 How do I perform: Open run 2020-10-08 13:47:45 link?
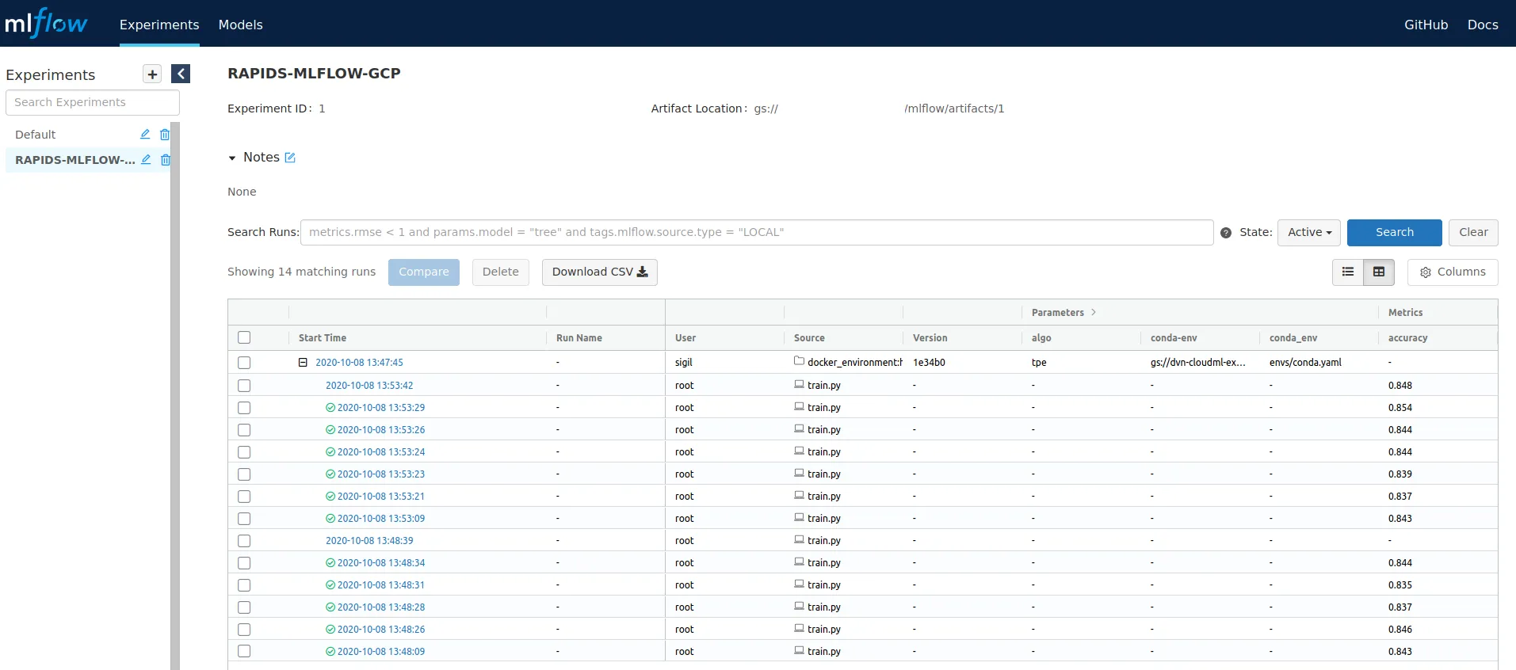[359, 363]
